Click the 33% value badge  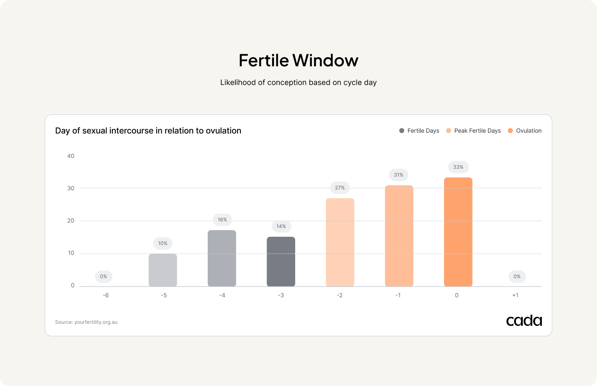458,167
